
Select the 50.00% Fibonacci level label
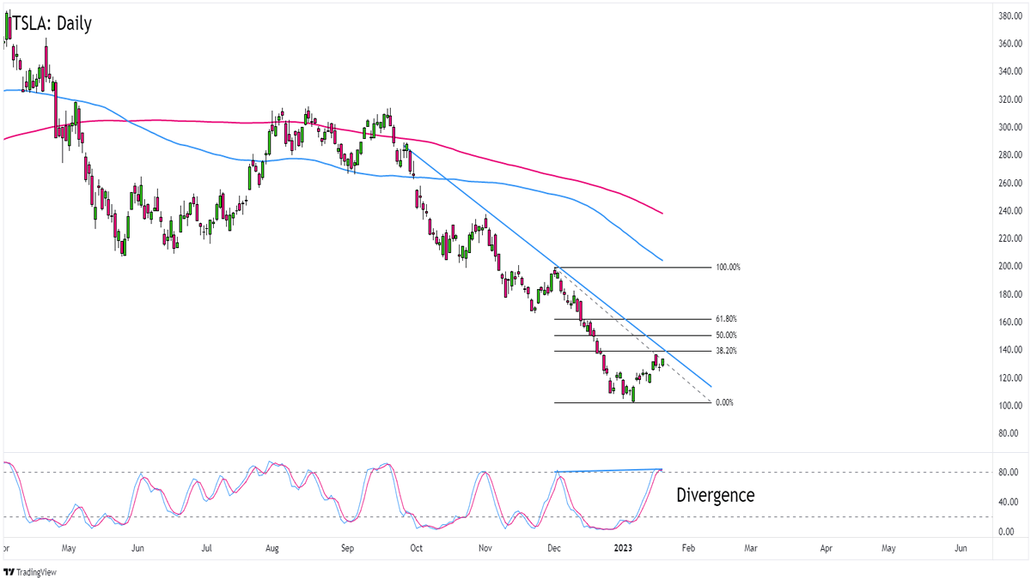tap(725, 335)
